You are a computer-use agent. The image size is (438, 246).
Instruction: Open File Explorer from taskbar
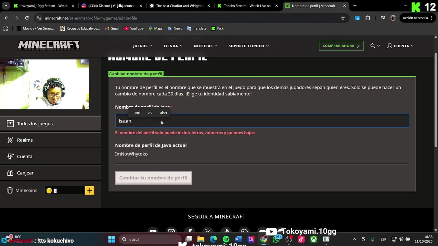click(201, 239)
